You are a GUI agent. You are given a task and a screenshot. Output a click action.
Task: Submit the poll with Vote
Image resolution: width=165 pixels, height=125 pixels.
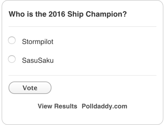[x=30, y=88]
